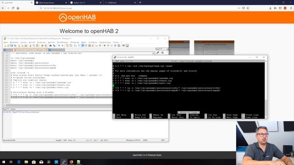Open the Firefox downloads arrow icon

coord(271,8)
